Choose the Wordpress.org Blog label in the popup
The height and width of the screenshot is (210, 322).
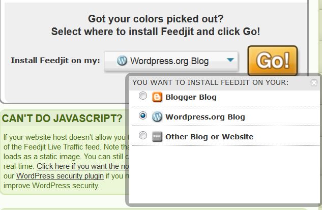[205, 117]
